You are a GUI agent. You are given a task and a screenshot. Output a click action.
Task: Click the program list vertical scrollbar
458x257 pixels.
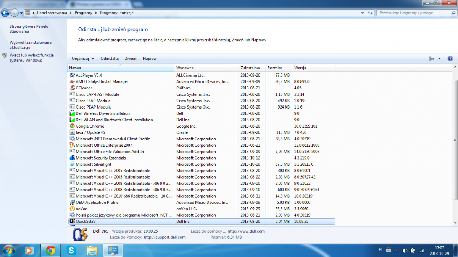click(455, 140)
